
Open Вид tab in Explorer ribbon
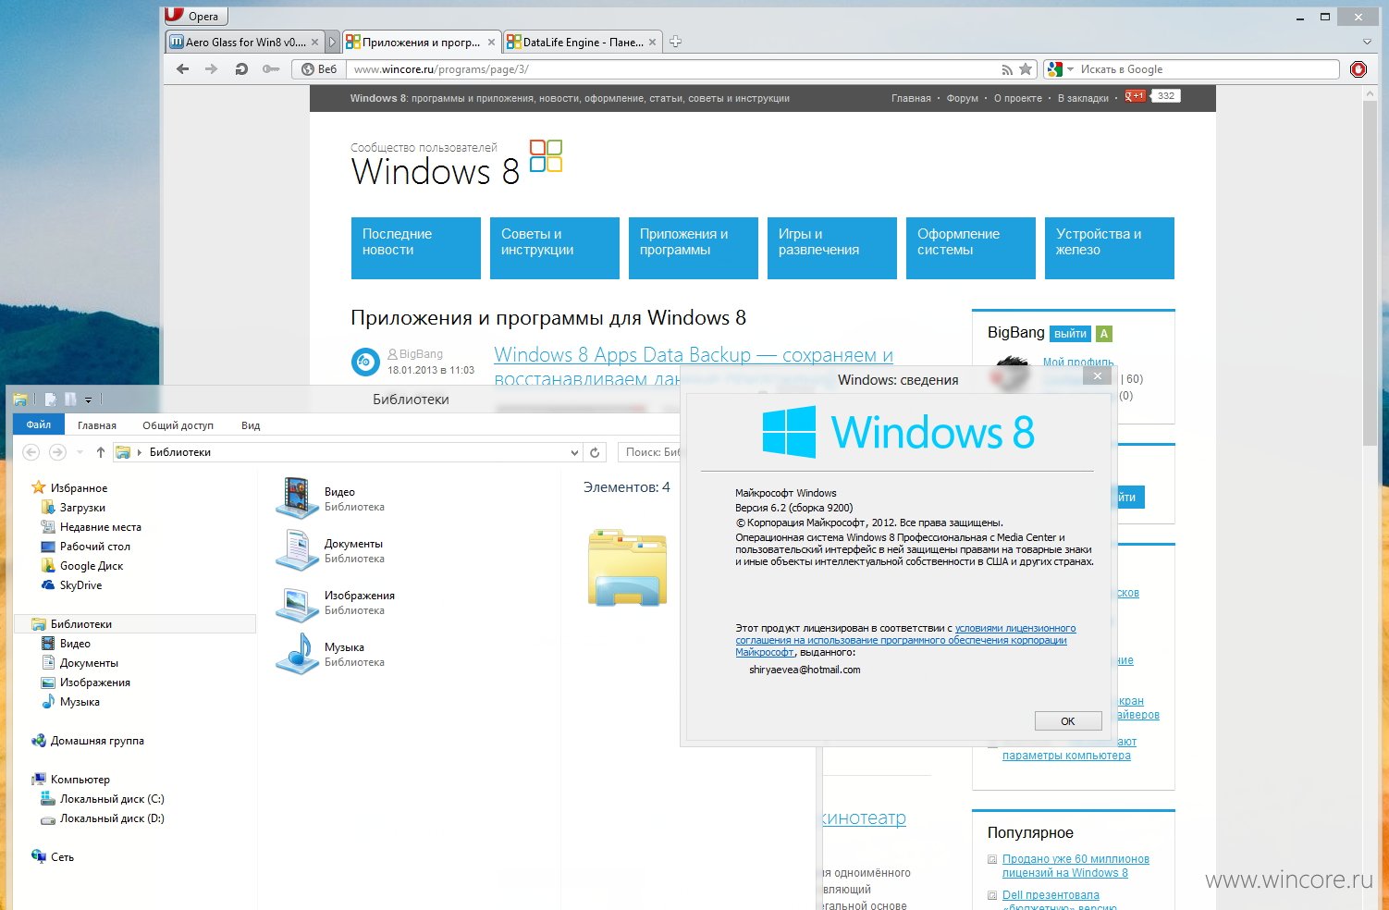[251, 425]
